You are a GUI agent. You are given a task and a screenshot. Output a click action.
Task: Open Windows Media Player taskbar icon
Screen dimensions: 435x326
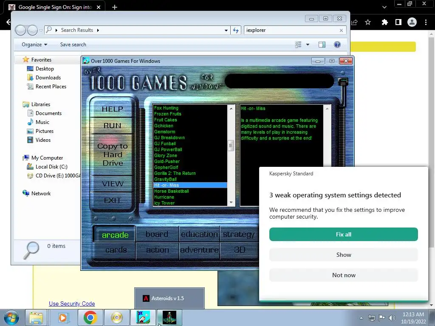[x=63, y=318]
